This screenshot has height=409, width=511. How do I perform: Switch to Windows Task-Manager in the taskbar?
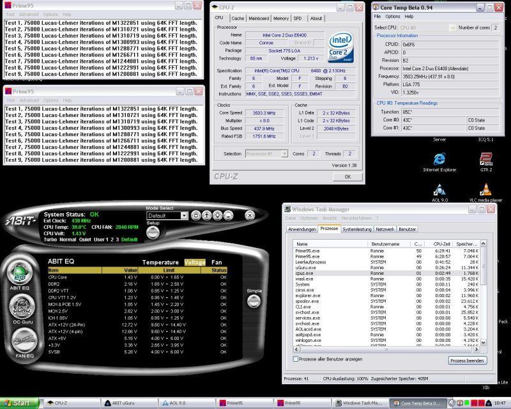point(360,403)
